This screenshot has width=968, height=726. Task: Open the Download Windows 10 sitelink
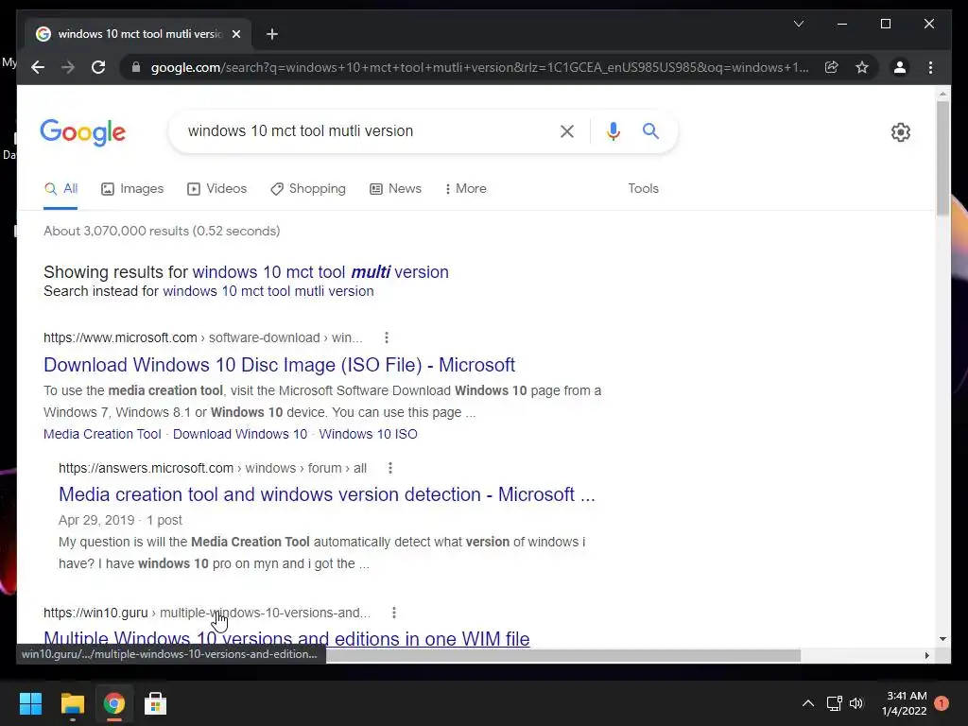point(239,434)
